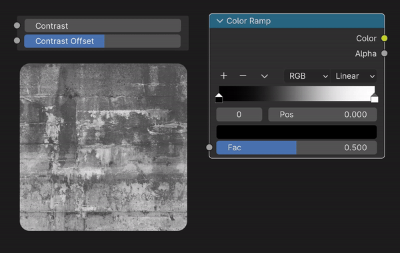Click the Contrast input socket
The height and width of the screenshot is (253, 400).
(17, 25)
